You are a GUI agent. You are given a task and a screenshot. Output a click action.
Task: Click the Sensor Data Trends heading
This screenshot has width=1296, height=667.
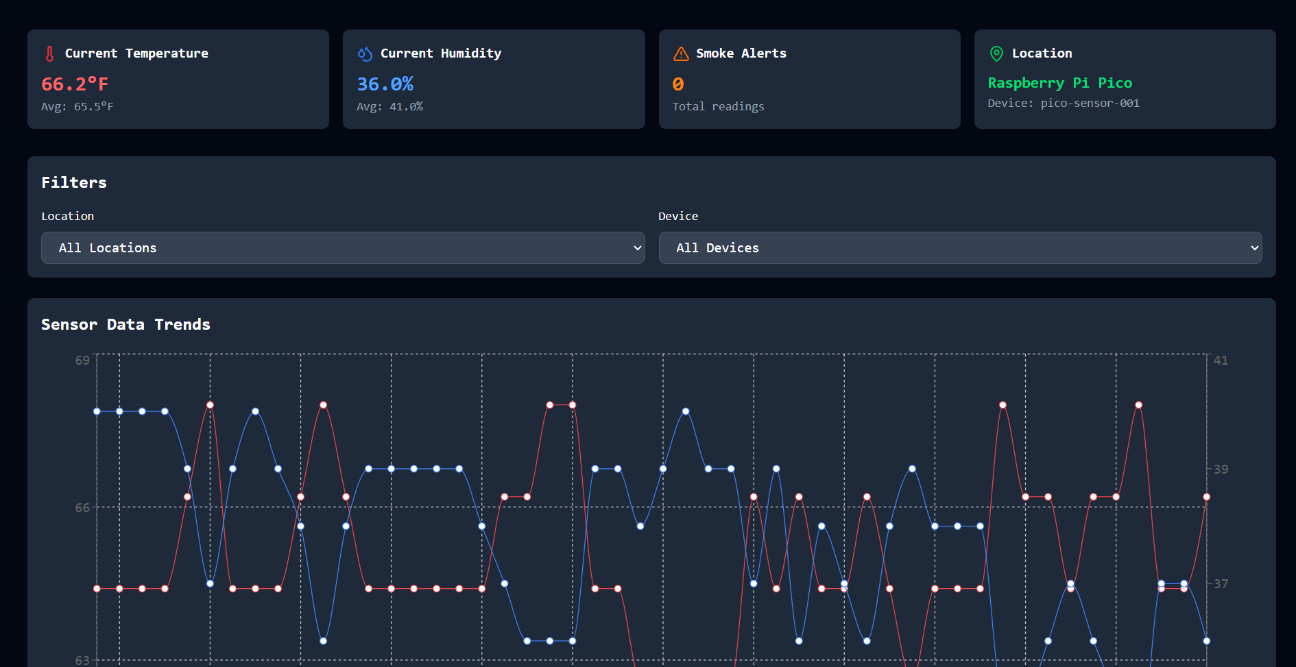[125, 324]
